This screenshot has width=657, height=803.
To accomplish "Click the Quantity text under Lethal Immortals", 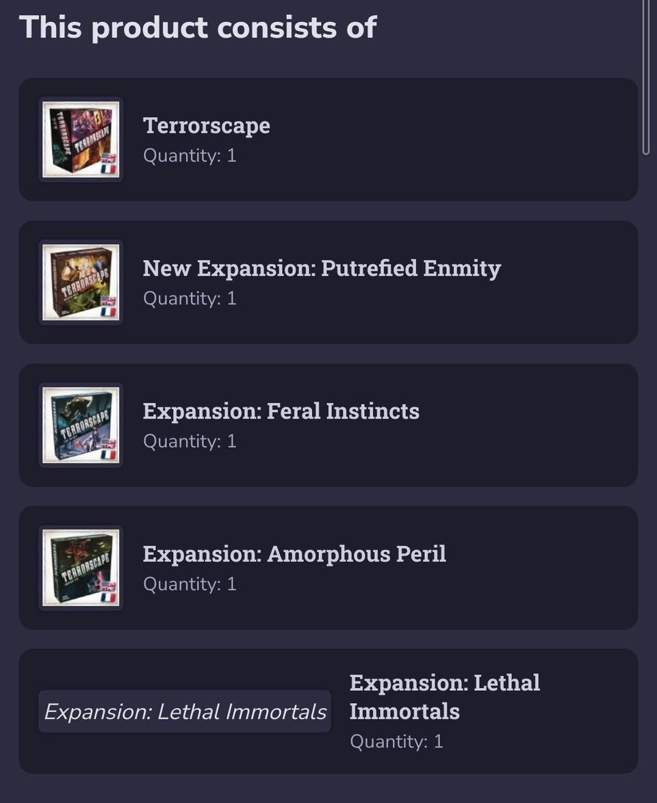I will (396, 741).
